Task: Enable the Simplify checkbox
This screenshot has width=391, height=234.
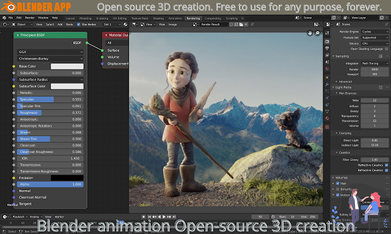Action: (338, 190)
